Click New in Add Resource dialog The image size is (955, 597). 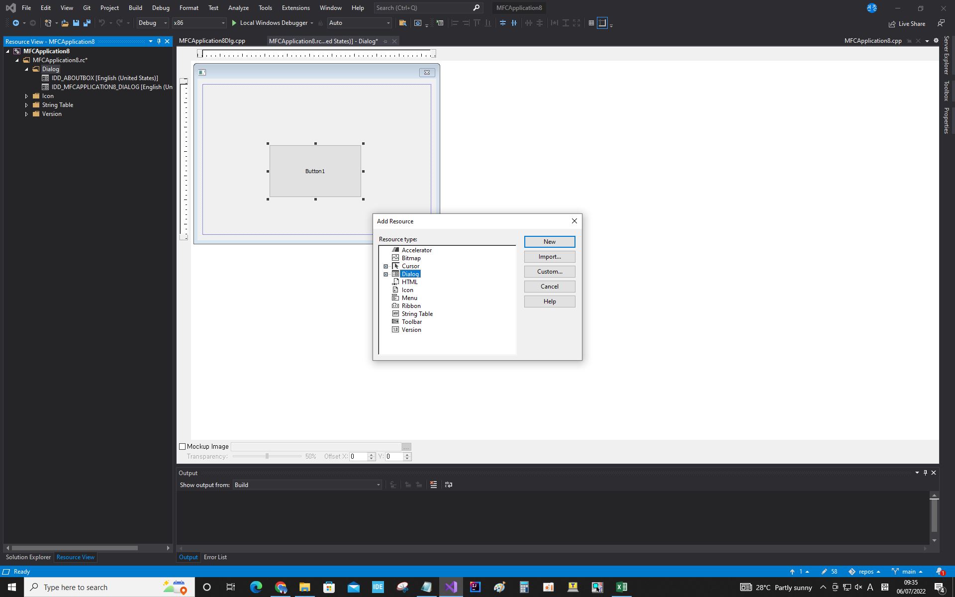click(550, 242)
